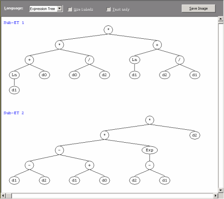Click the Exp node in Sub-ET 2
224x199 pixels.
coord(149,150)
